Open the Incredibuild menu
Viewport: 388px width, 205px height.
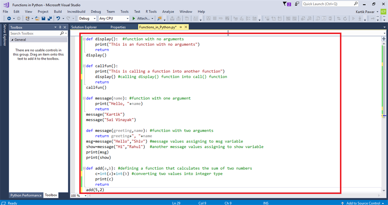tap(77, 12)
